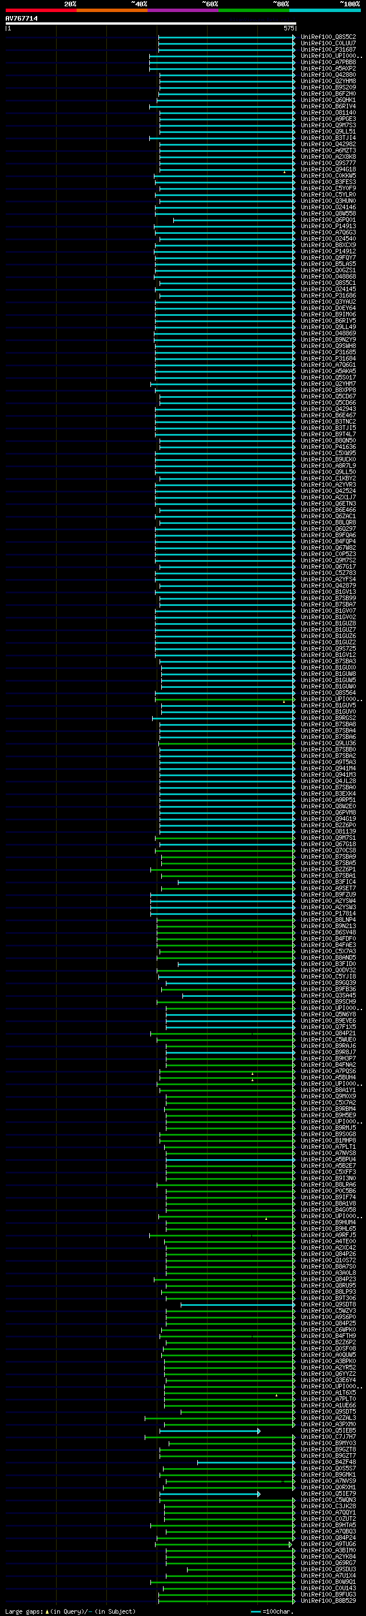
Task: Select the hit label UniRef100_P17814
Action: [x=328, y=914]
